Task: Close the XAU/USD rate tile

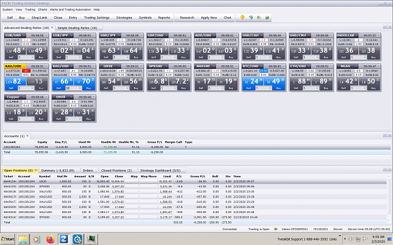Action: coord(47,66)
